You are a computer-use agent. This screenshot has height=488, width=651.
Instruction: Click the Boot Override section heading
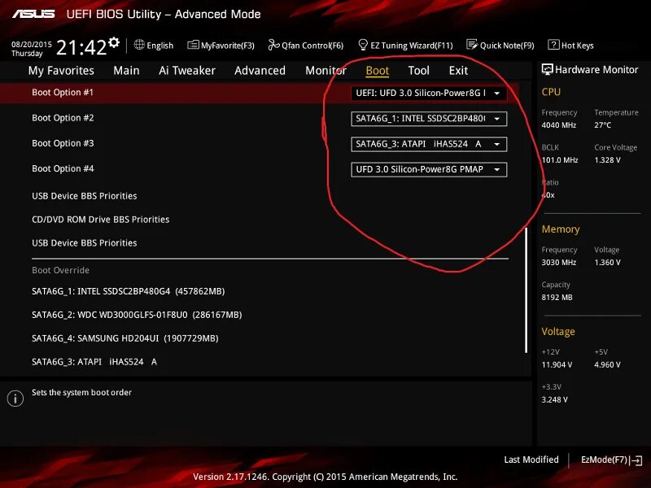(60, 270)
